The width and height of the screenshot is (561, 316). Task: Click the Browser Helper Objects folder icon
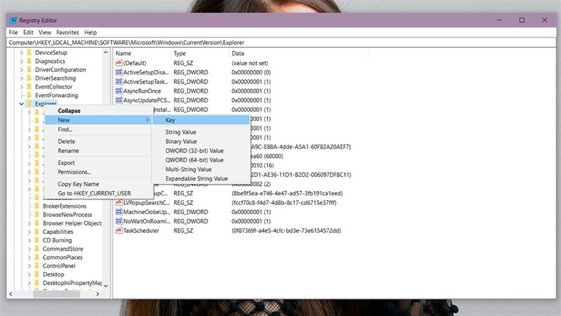[x=37, y=223]
